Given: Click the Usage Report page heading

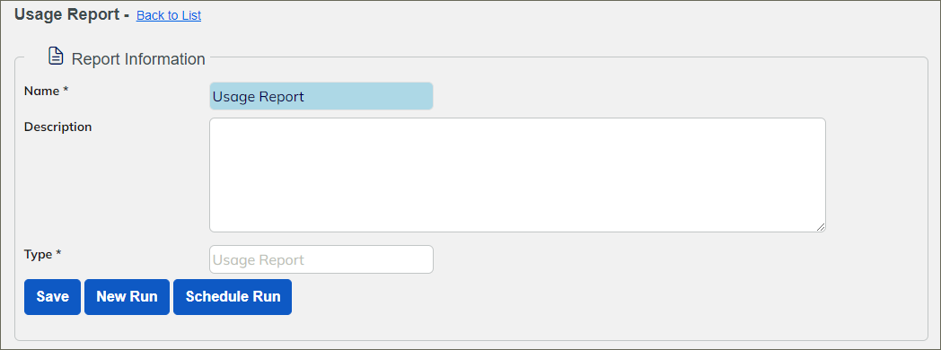Looking at the screenshot, I should click(x=67, y=15).
